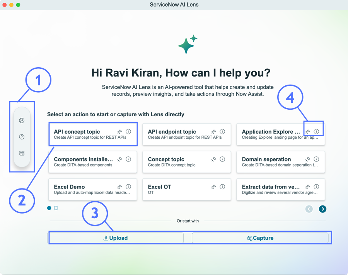Go to next page of actions

pyautogui.click(x=322, y=209)
